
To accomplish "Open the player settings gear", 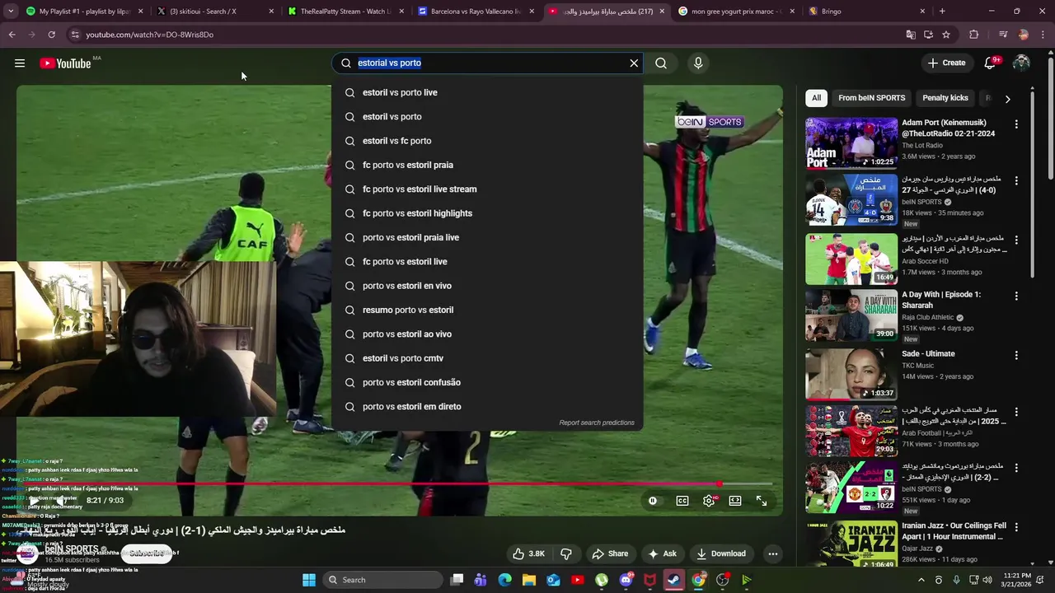I will 709,501.
